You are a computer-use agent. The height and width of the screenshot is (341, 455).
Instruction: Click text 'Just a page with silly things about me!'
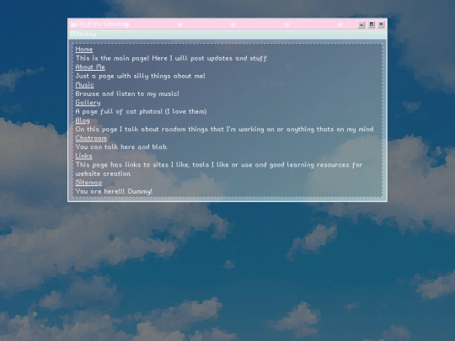pos(140,76)
